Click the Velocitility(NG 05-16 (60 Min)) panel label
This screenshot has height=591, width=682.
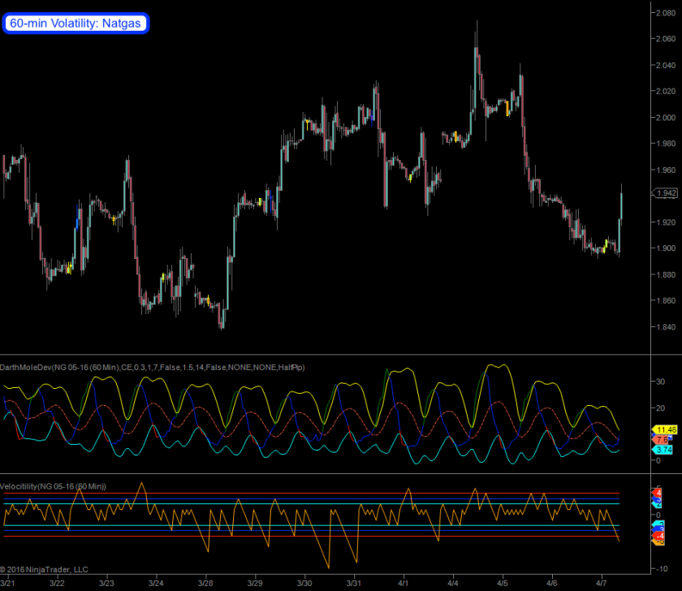click(x=55, y=485)
